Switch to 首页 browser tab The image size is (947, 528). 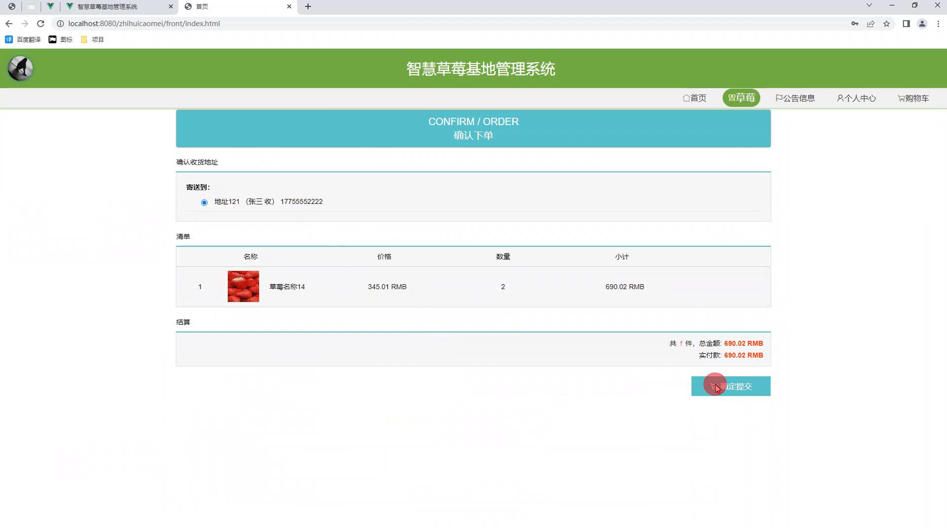point(238,6)
